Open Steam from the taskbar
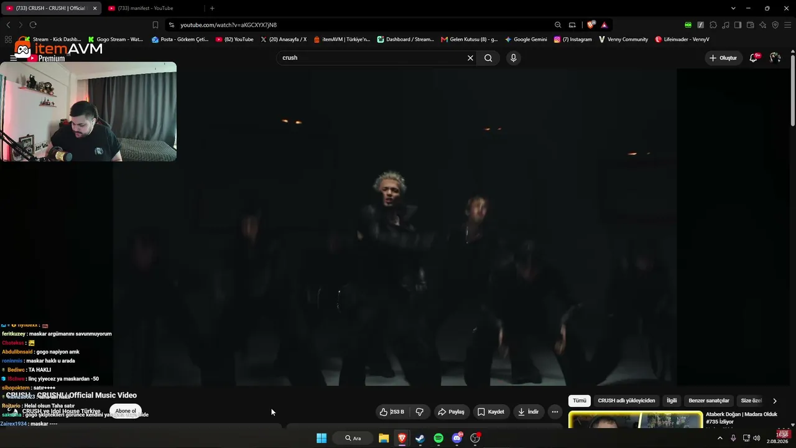 [x=420, y=438]
